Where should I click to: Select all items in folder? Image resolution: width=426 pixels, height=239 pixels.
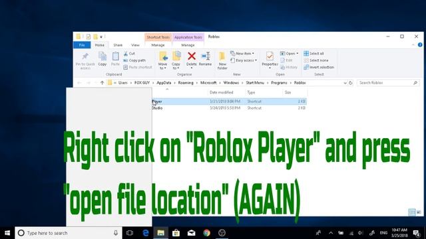pos(314,54)
